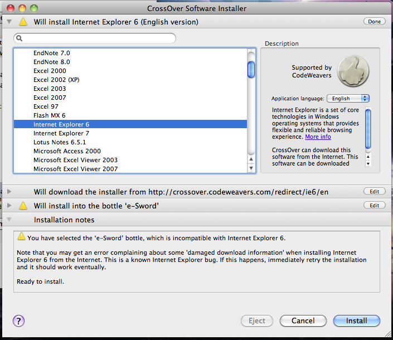393x340 pixels.
Task: Click the purple help question mark icon
Action: pyautogui.click(x=19, y=320)
